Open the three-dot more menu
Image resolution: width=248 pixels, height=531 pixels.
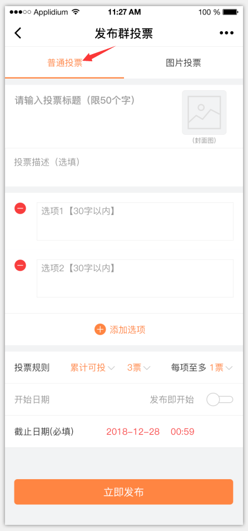226,33
